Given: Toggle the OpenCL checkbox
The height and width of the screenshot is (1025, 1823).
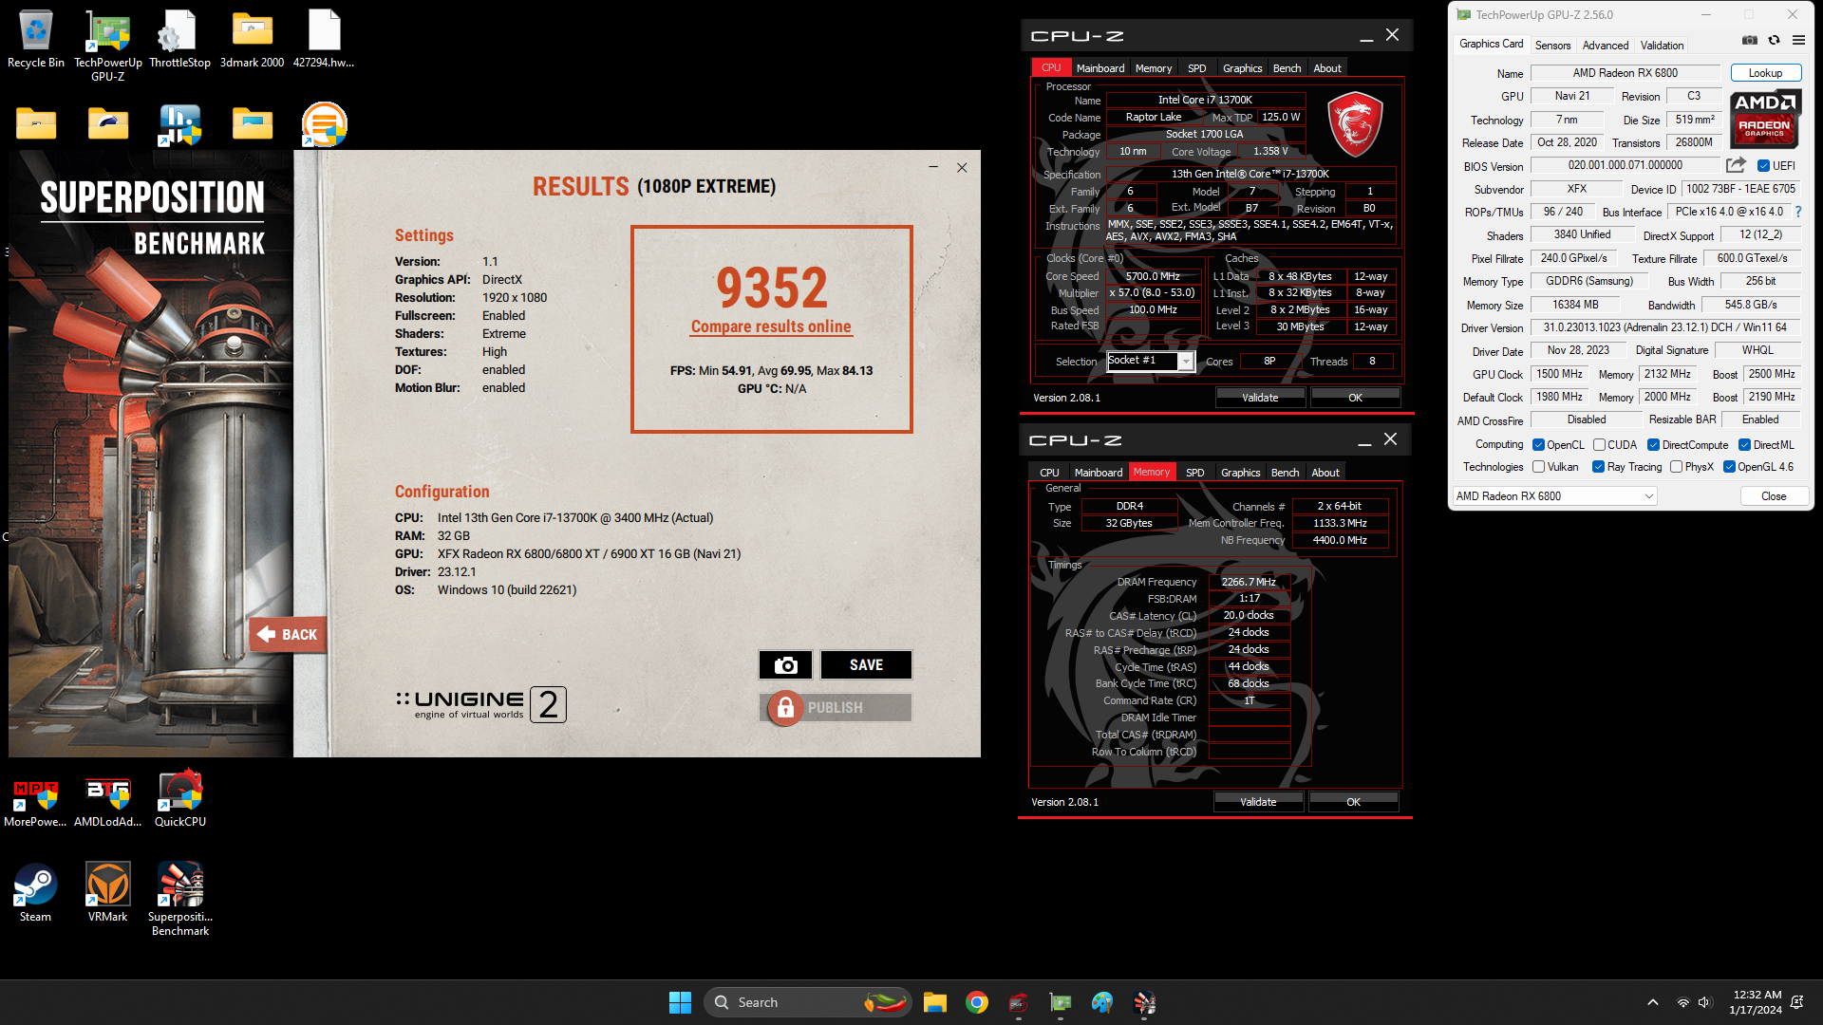Looking at the screenshot, I should coord(1538,444).
